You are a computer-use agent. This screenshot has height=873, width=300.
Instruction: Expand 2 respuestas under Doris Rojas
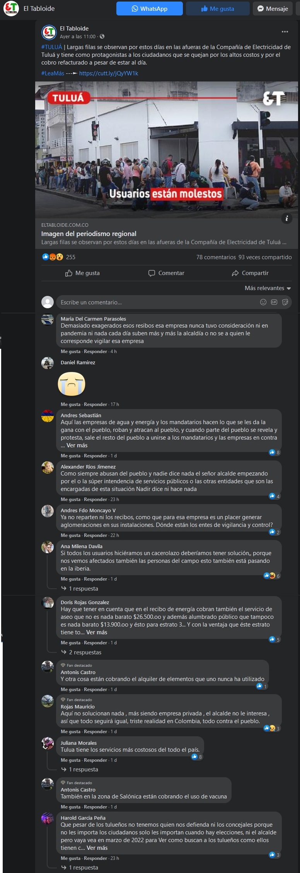[85, 652]
